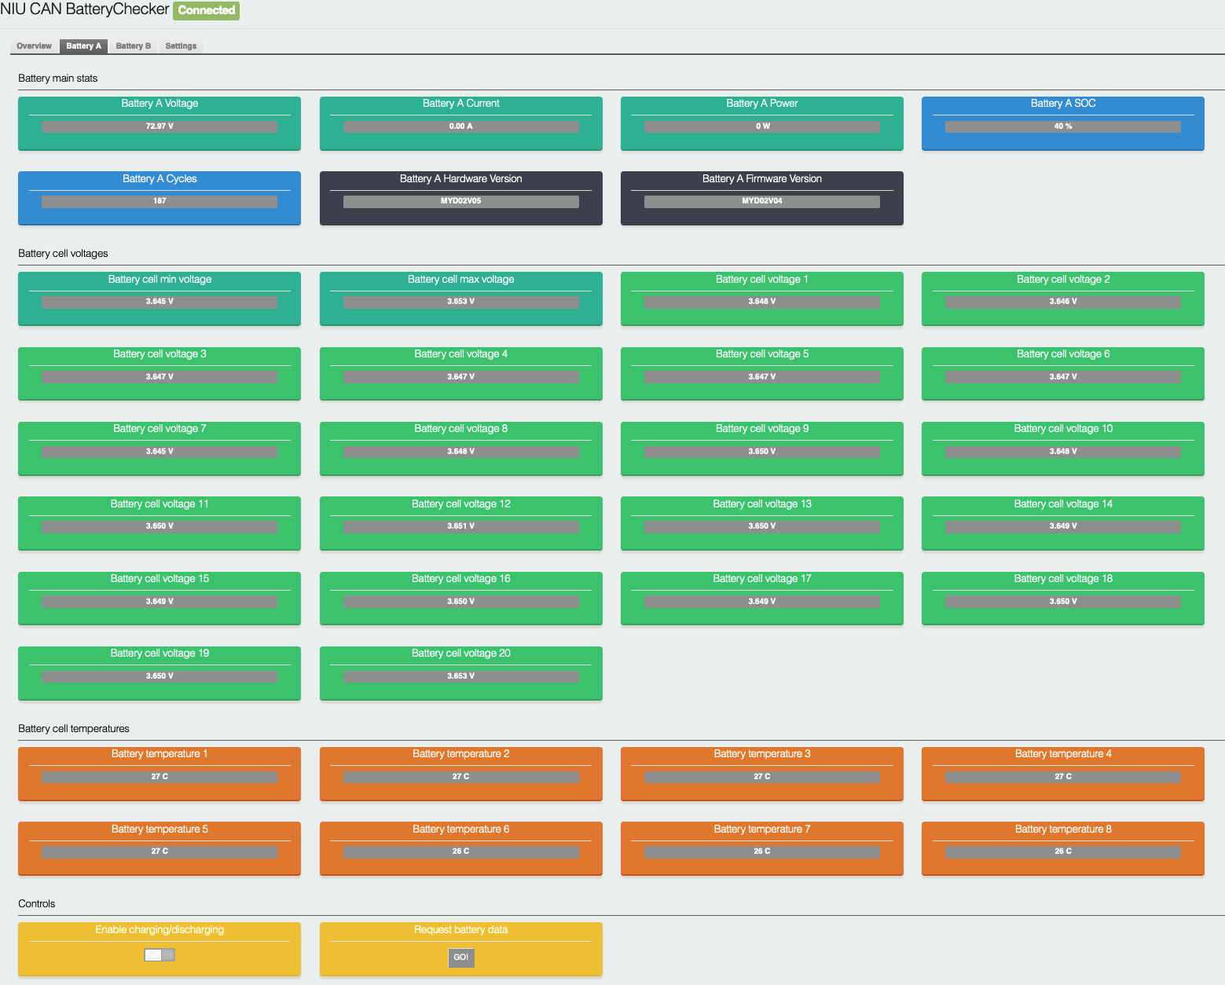
Task: Click the green Connected status badge
Action: (206, 10)
